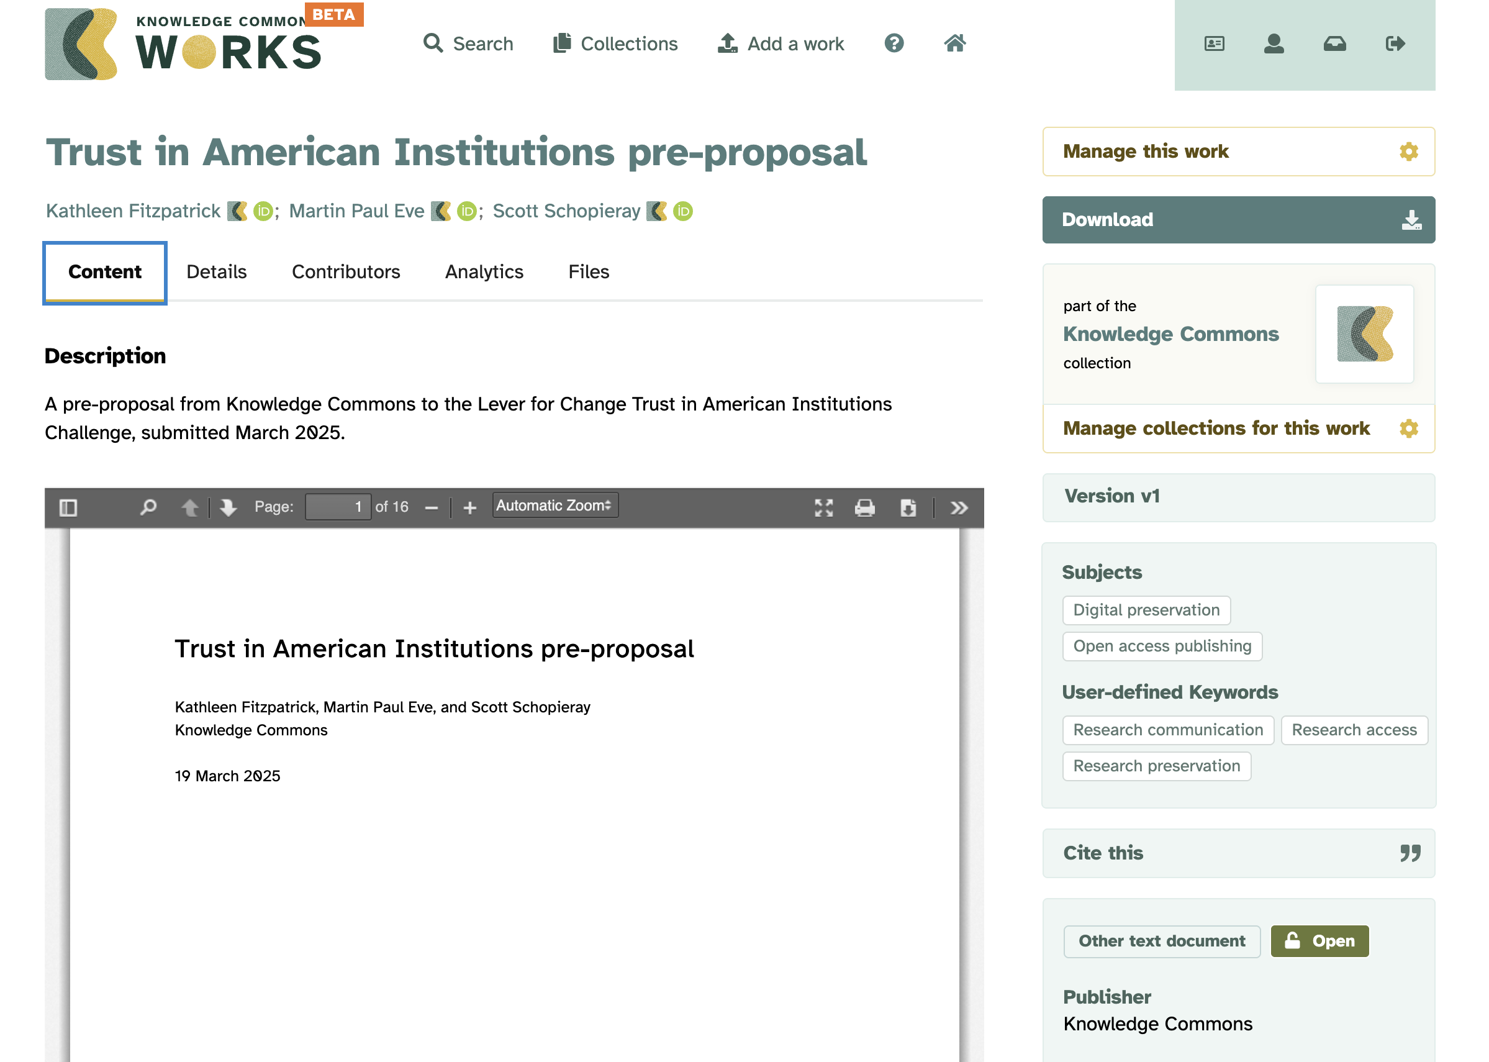The width and height of the screenshot is (1489, 1062).
Task: Open the Files tab
Action: [587, 272]
